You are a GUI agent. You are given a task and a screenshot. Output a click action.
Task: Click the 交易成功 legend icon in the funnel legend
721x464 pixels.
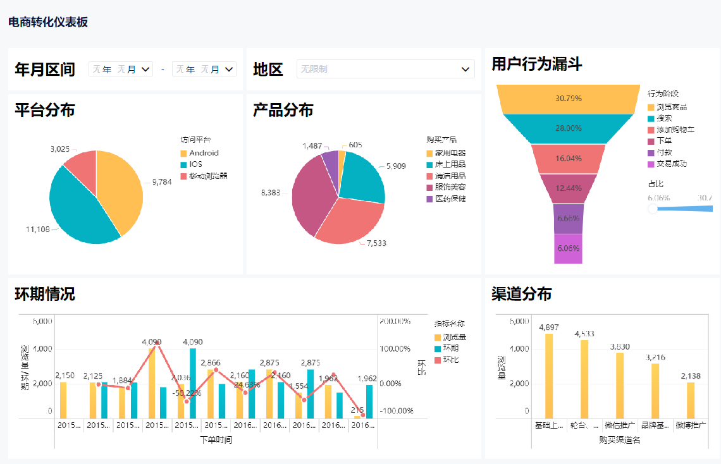pos(651,164)
